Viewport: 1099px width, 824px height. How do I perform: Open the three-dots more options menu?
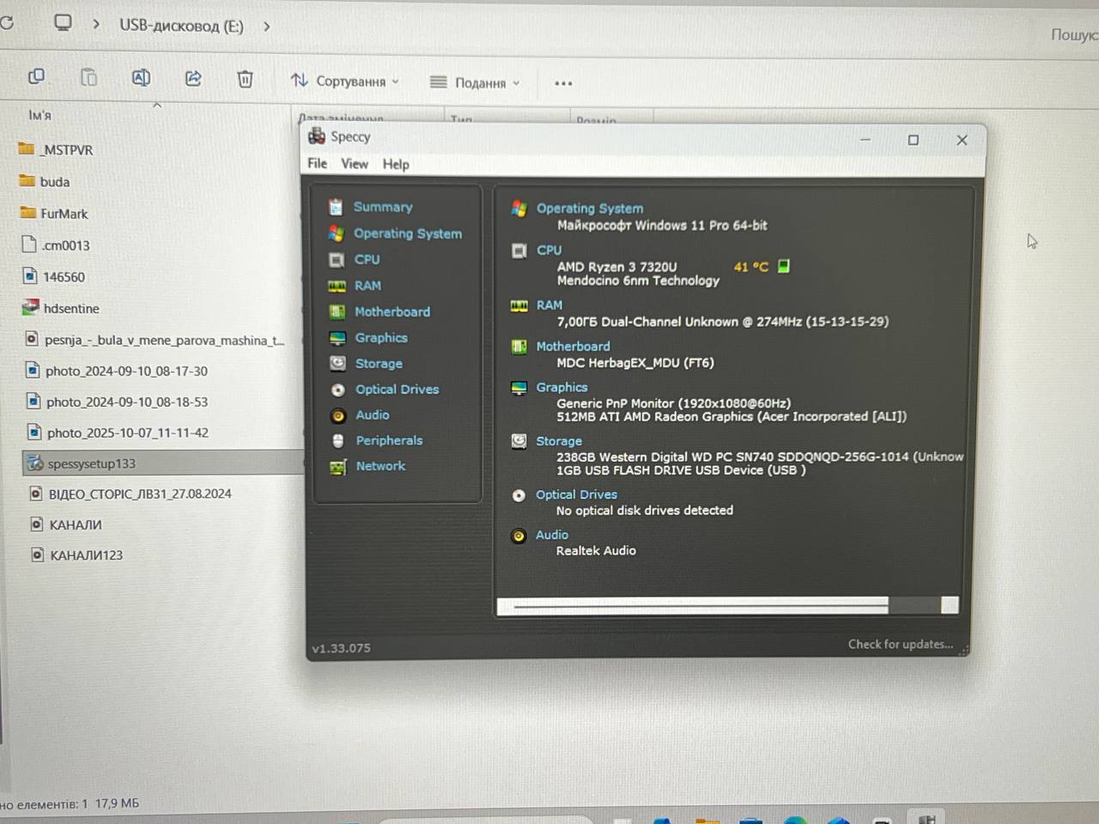pos(563,83)
